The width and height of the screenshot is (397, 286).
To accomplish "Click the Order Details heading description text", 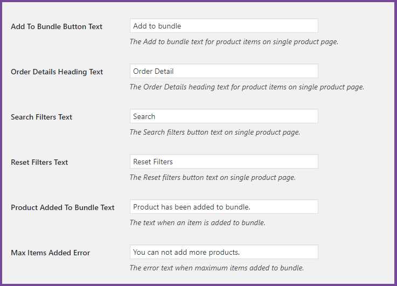I will (x=247, y=87).
